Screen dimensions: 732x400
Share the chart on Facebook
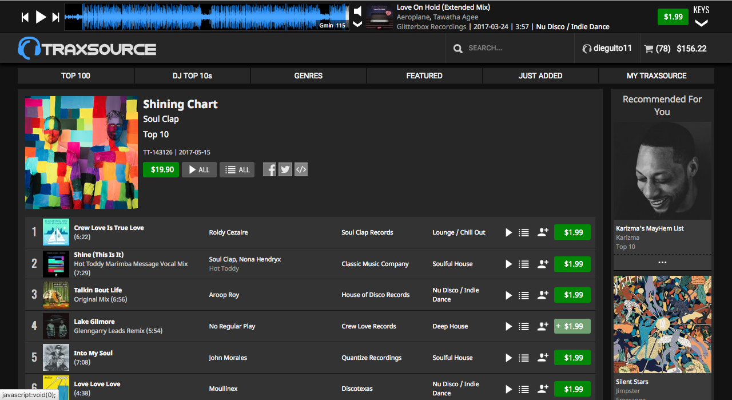pos(270,169)
